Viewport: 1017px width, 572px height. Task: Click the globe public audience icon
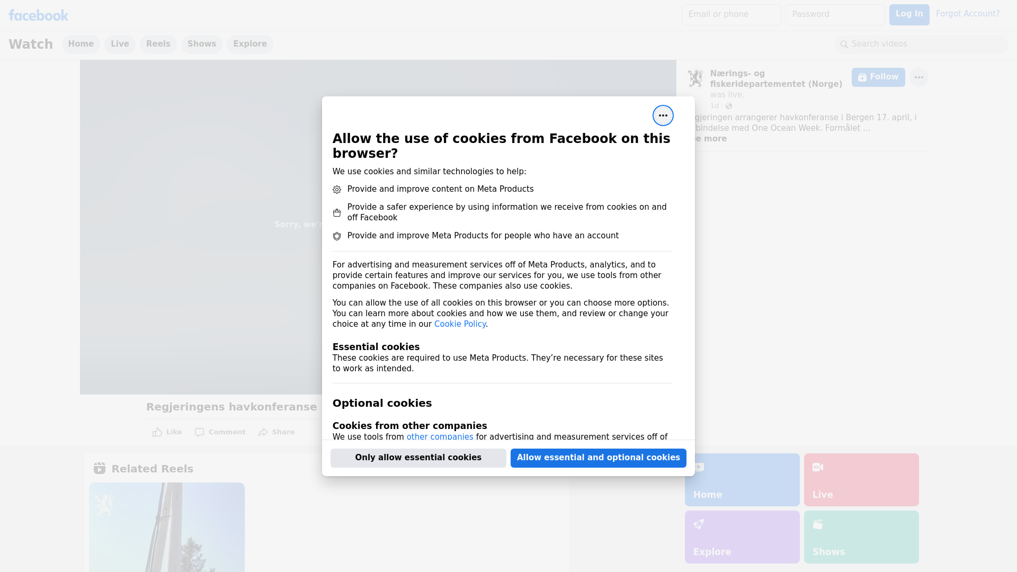[729, 106]
